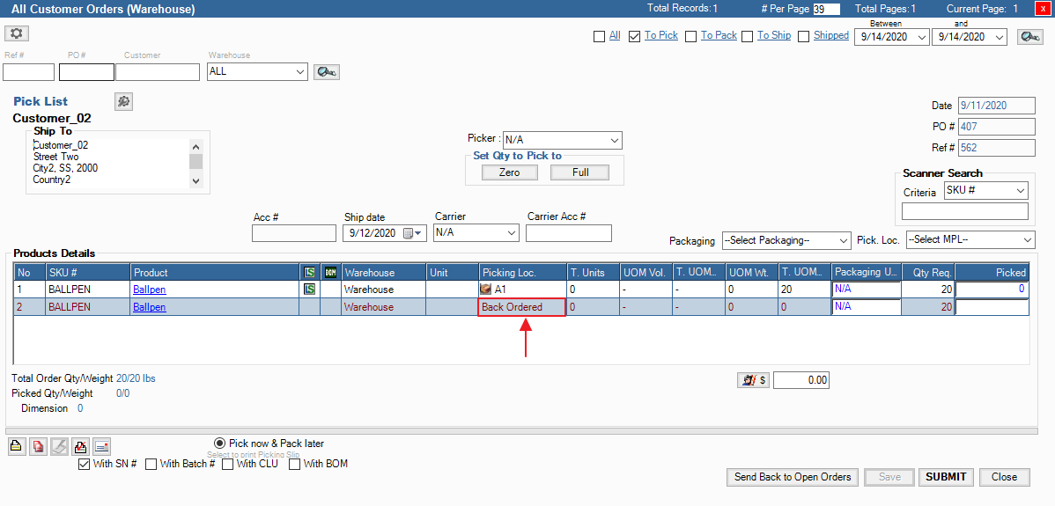The width and height of the screenshot is (1055, 506).
Task: Click the dollar charges icon button
Action: [754, 380]
